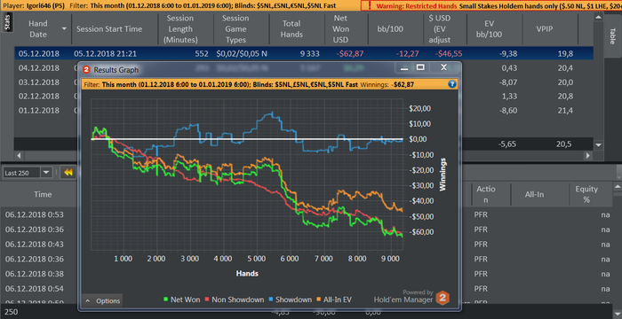Click horizontal scroll right arrow of session table

pyautogui.click(x=588, y=156)
